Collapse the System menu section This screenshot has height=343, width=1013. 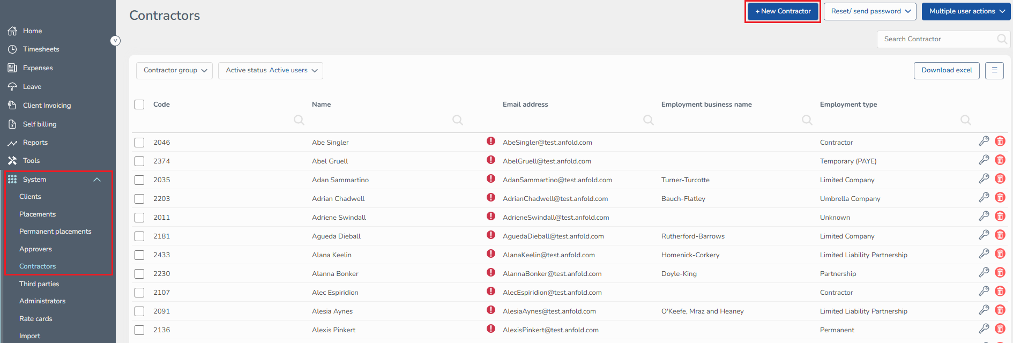(x=97, y=180)
